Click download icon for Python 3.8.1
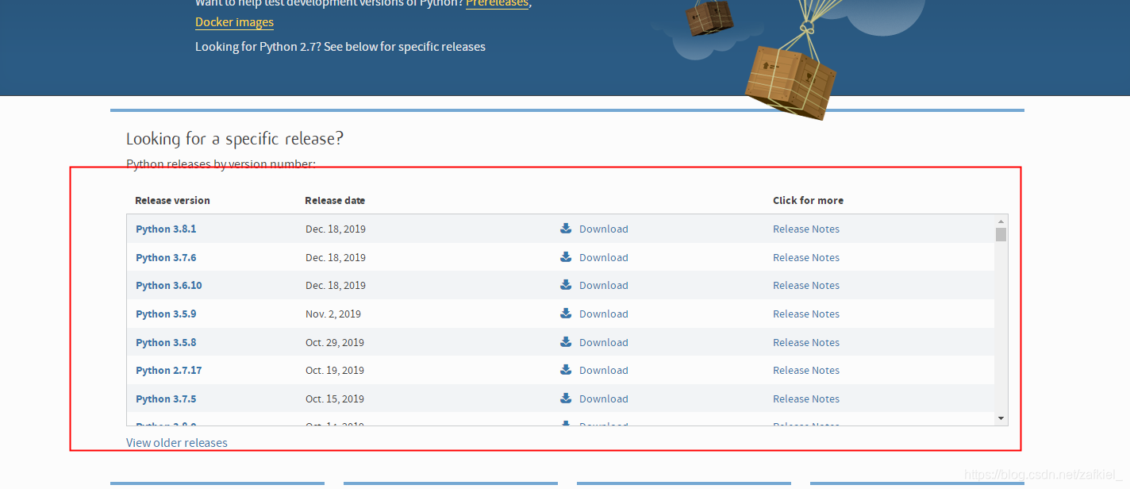The height and width of the screenshot is (489, 1130). (566, 229)
